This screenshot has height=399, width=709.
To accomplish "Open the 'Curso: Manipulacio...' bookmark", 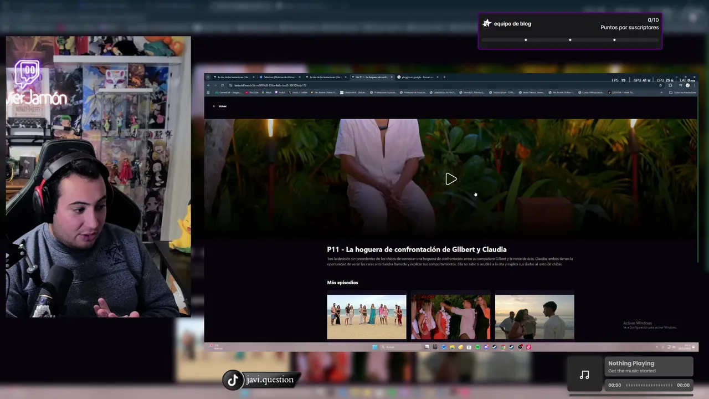I will [592, 93].
